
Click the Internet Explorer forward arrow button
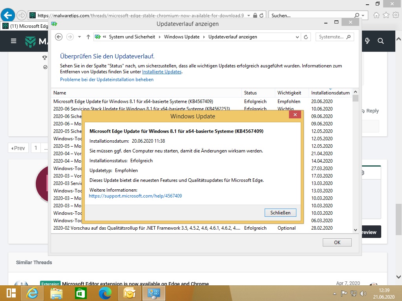22,15
